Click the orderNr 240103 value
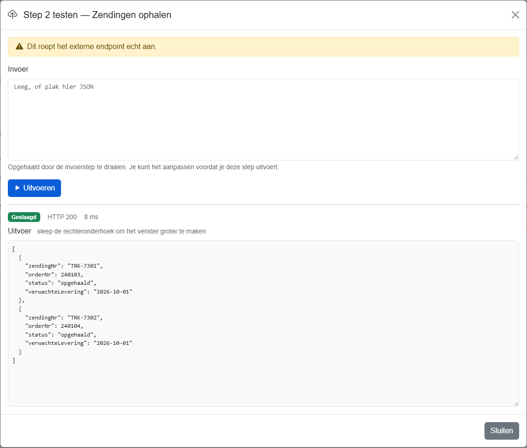The image size is (527, 448). (x=71, y=275)
